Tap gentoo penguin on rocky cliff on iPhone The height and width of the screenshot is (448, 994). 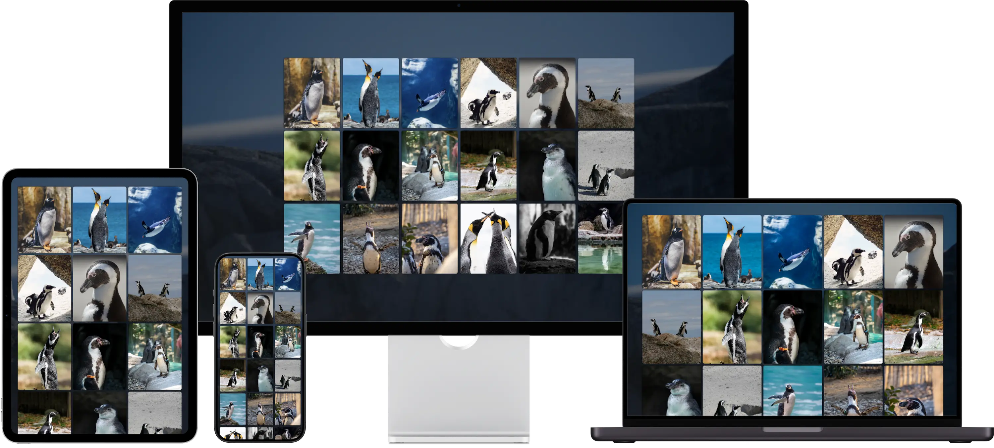pos(233,274)
